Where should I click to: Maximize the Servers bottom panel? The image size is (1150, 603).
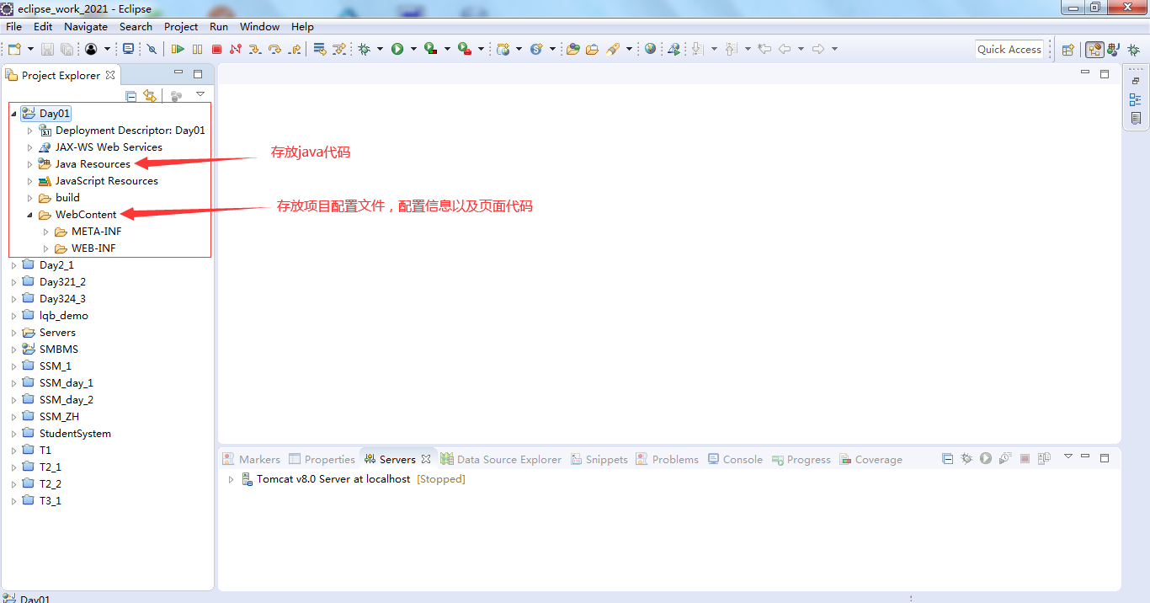pyautogui.click(x=1105, y=458)
